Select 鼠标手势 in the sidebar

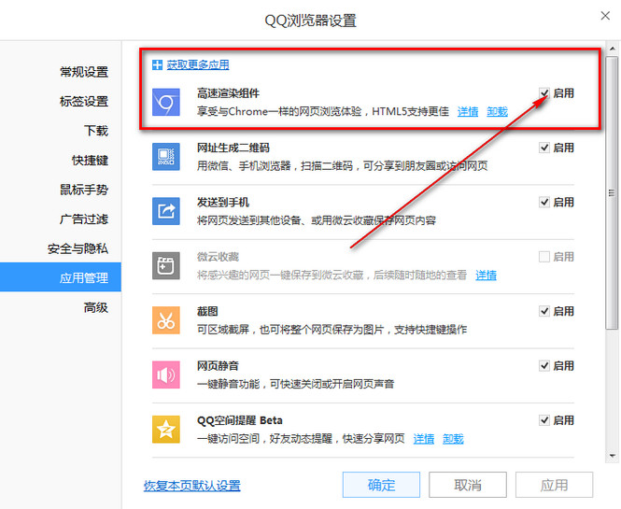pyautogui.click(x=84, y=190)
